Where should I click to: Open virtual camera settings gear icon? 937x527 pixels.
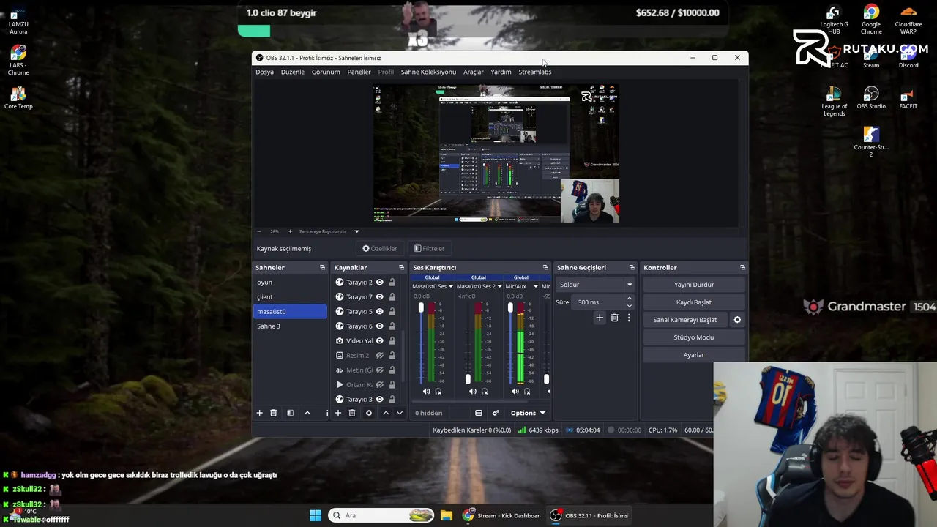tap(737, 320)
